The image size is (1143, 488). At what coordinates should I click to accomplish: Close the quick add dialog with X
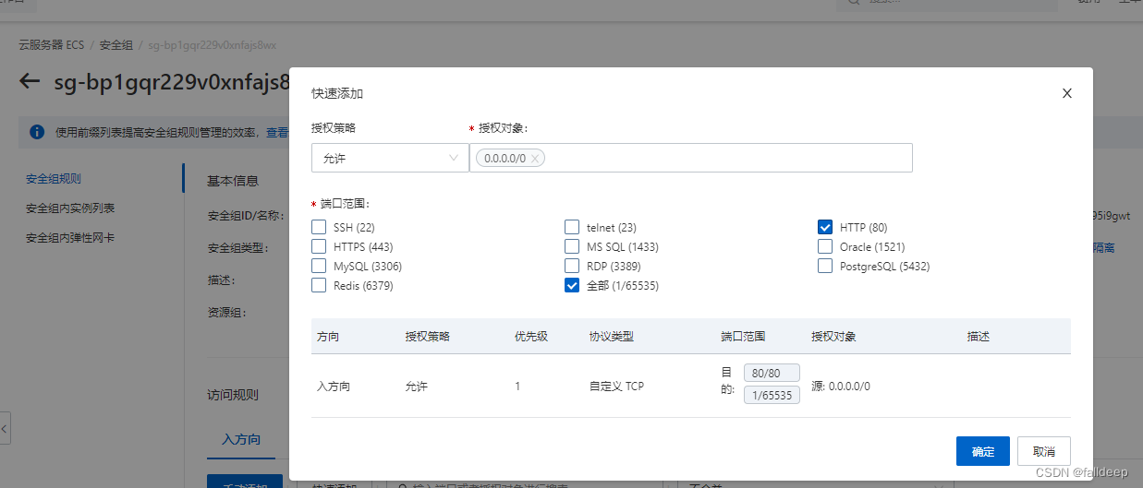1067,93
